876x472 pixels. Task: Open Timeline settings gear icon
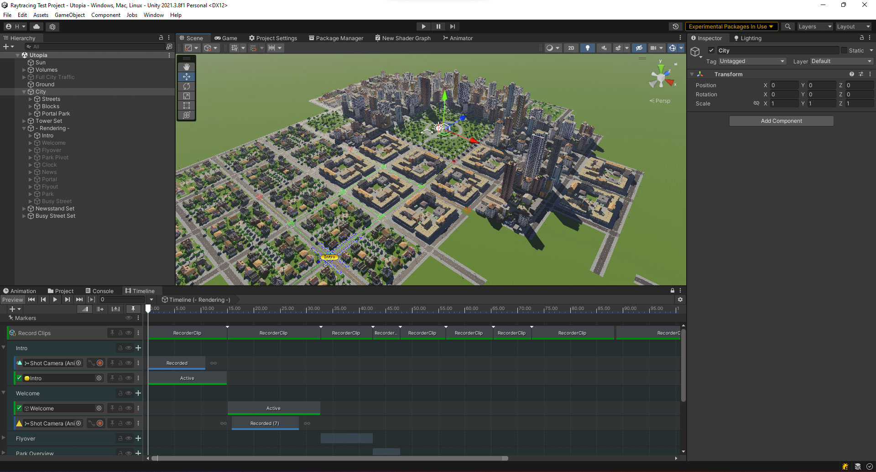tap(680, 300)
